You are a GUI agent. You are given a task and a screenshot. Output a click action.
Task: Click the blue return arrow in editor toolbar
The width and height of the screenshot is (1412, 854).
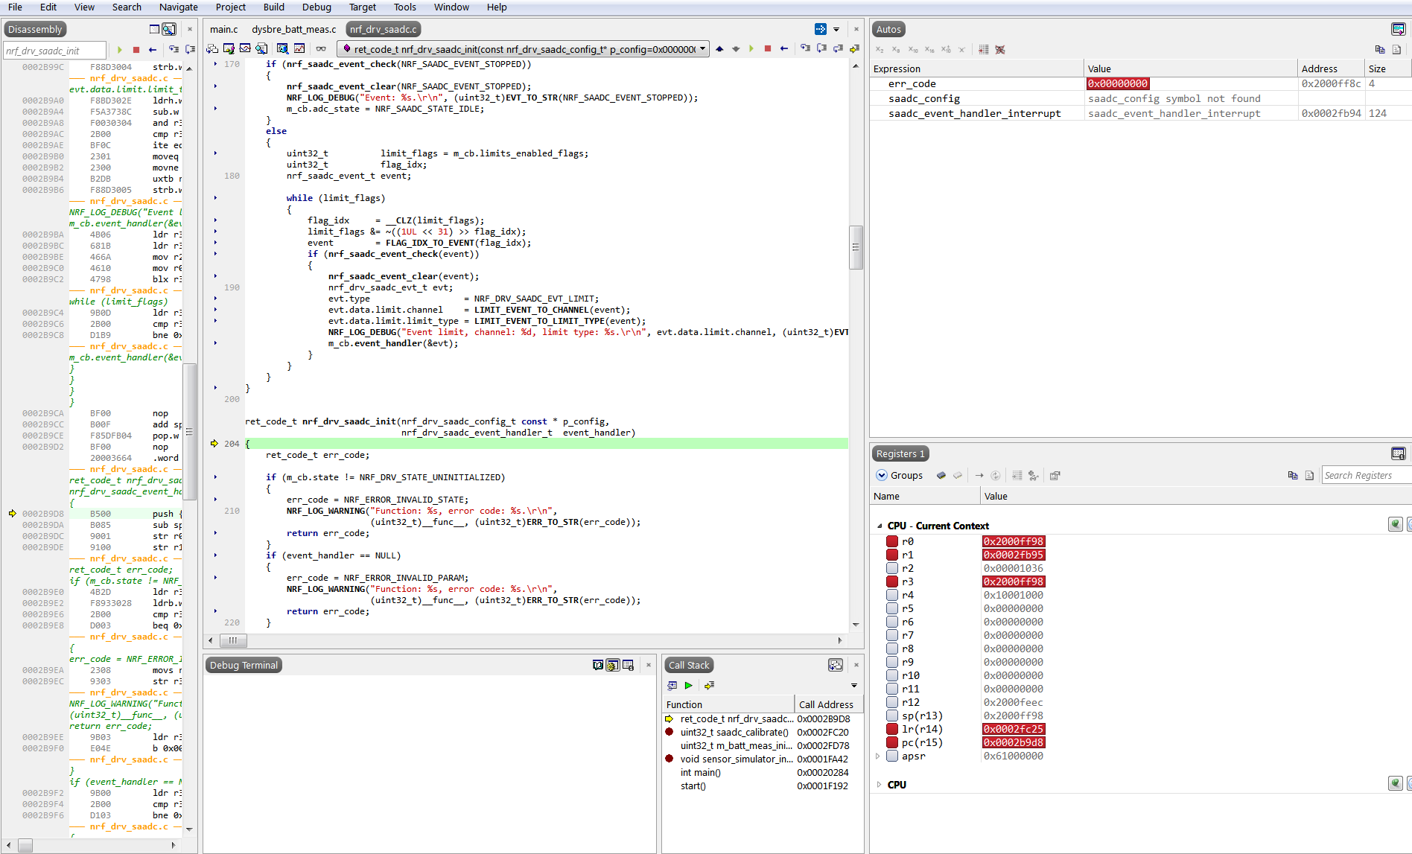[x=784, y=48]
